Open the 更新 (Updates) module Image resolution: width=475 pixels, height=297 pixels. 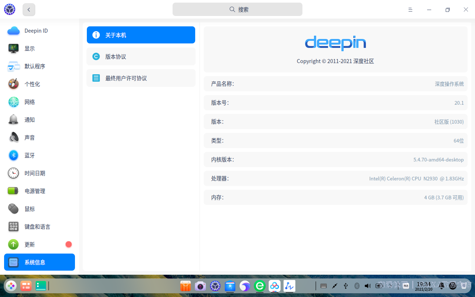coord(30,245)
